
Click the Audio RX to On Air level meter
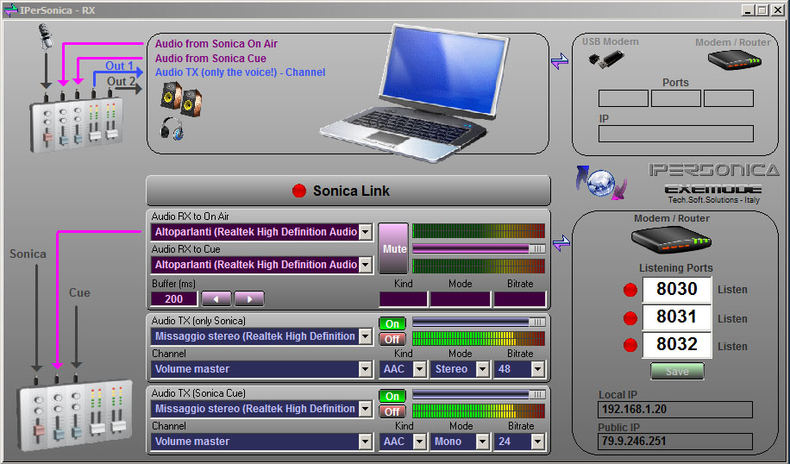click(479, 231)
